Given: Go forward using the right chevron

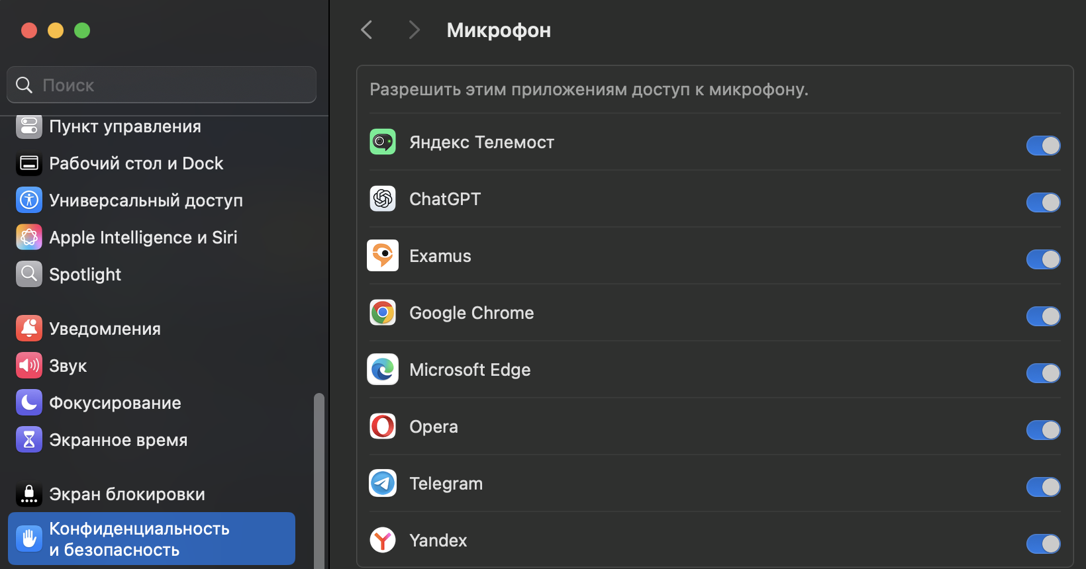Looking at the screenshot, I should tap(414, 30).
